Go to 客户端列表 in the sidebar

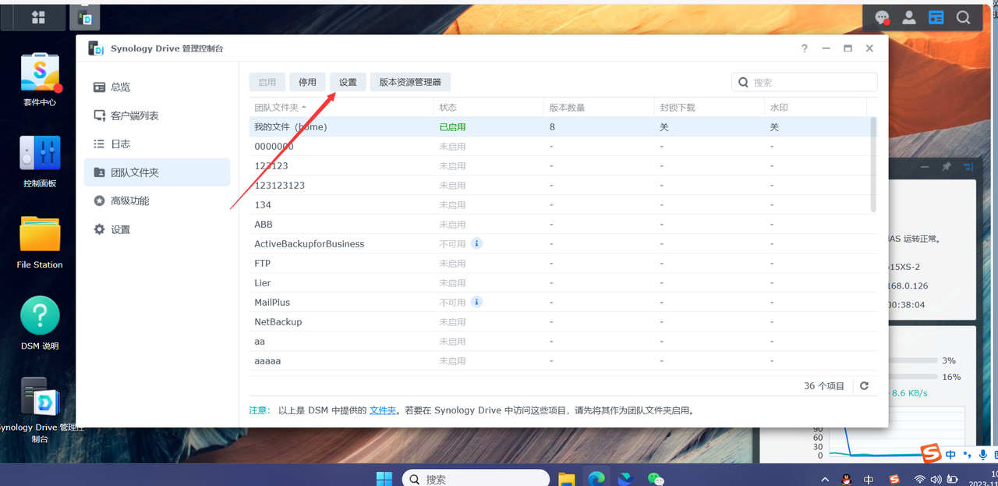[x=157, y=115]
